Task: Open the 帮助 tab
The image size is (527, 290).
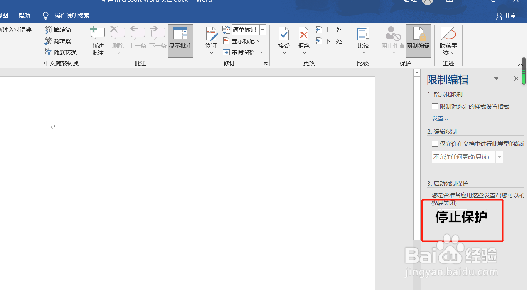Action: [x=24, y=16]
